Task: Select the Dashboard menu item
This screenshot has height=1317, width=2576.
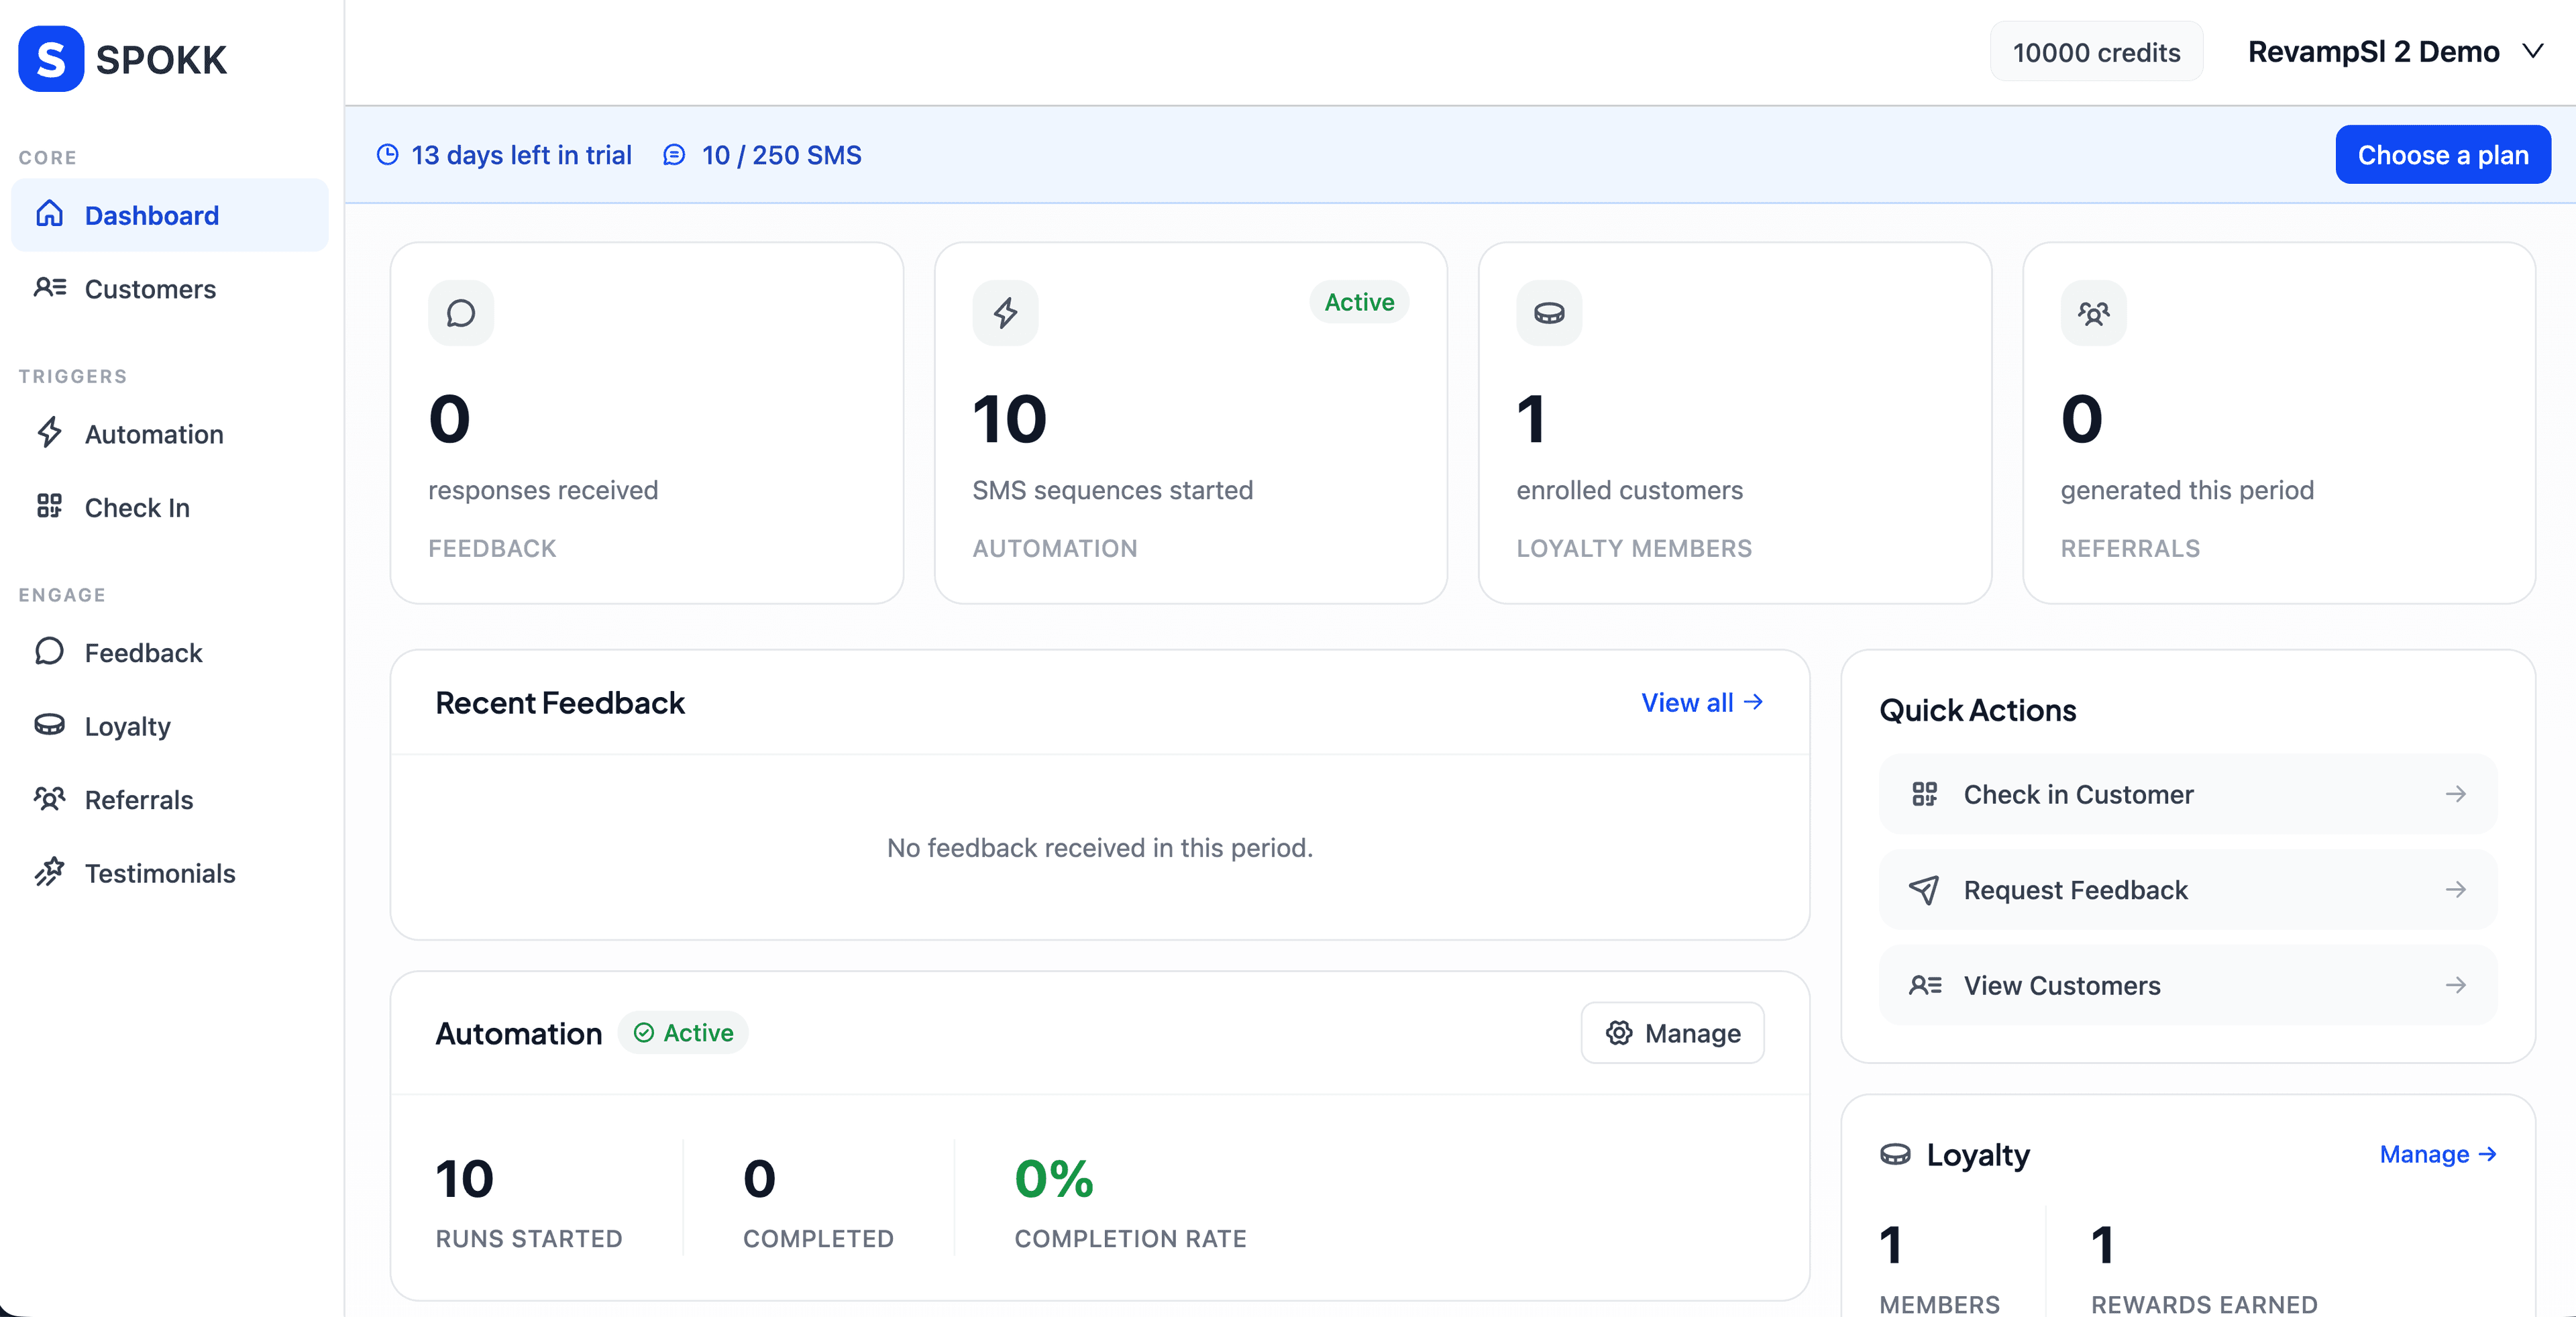Action: (152, 214)
